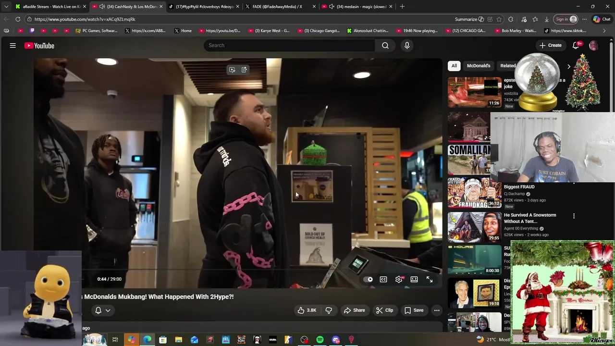Switch to the TikTok fyp cloverboys tab

click(204, 7)
